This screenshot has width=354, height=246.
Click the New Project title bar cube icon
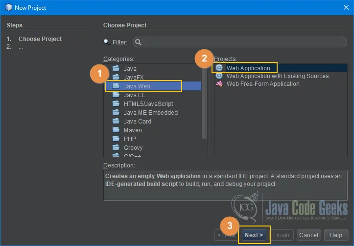[8, 7]
